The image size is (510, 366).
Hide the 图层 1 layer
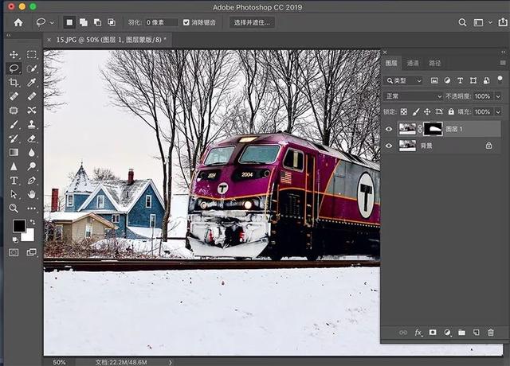point(389,129)
